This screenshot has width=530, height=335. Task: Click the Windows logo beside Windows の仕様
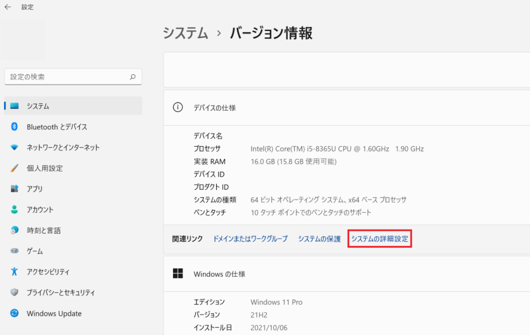coord(178,273)
